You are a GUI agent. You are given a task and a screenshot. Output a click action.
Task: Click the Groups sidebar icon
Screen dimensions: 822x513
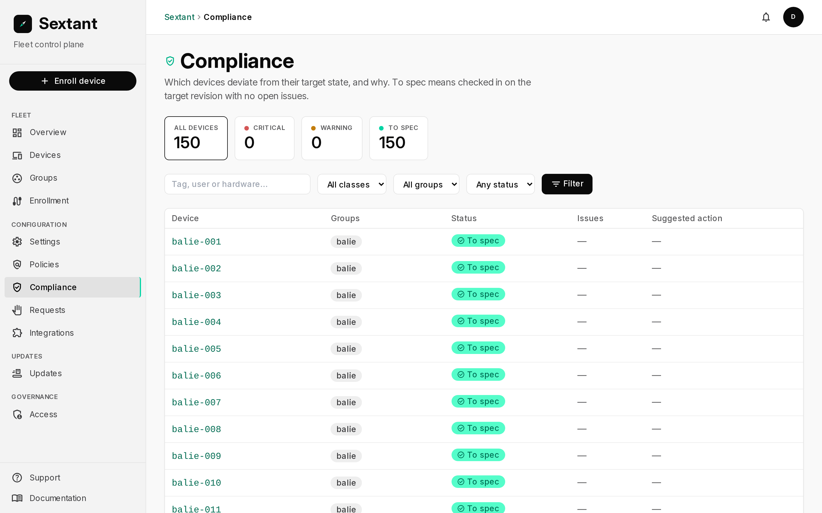[17, 178]
